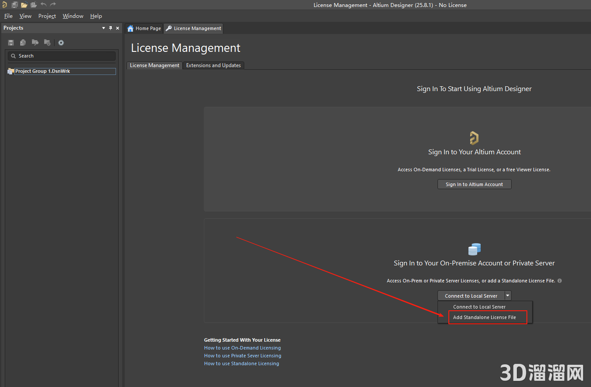
Task: Select the License Management sub-tab beside Extensions and Updates
Action: coord(154,65)
